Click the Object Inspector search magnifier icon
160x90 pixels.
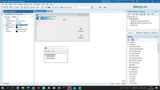tap(32, 17)
